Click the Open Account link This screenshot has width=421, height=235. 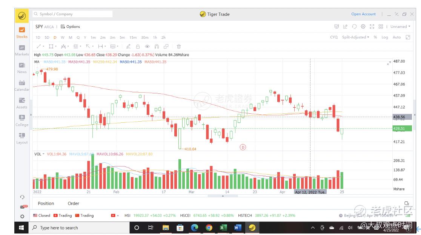point(363,14)
